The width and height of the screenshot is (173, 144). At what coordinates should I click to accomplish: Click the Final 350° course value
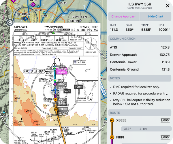click(129, 30)
